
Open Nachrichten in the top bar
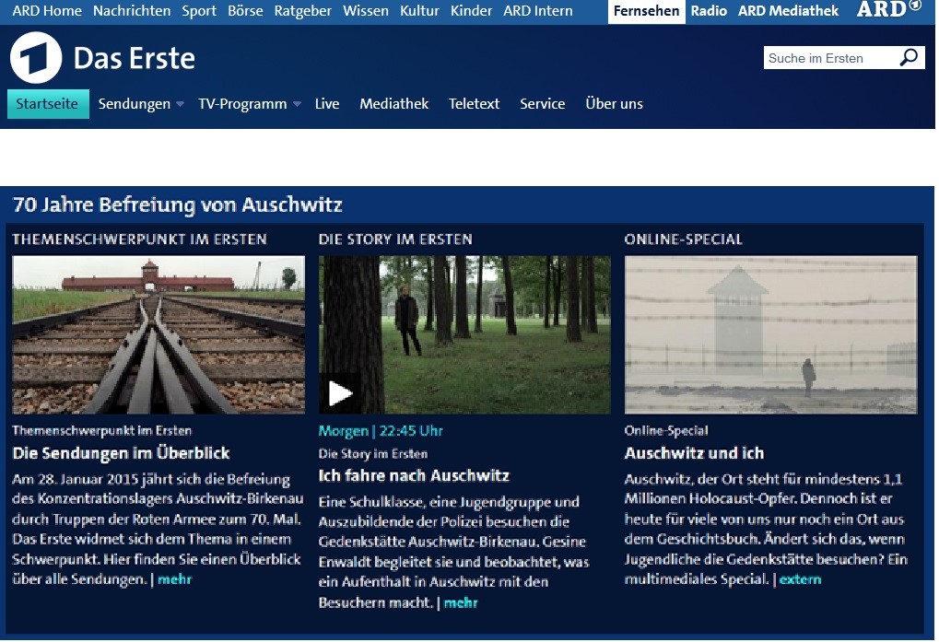[132, 11]
